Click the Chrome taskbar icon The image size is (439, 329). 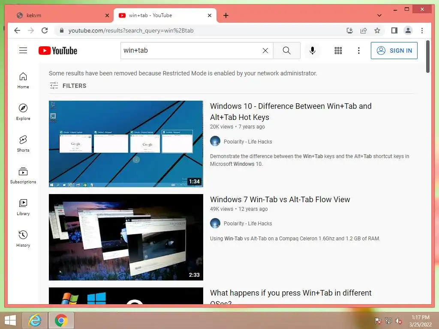click(61, 320)
